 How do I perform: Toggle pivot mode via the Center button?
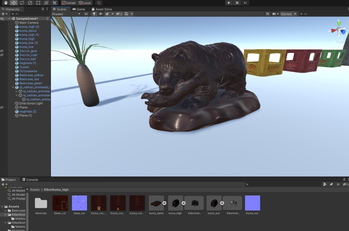tap(69, 3)
